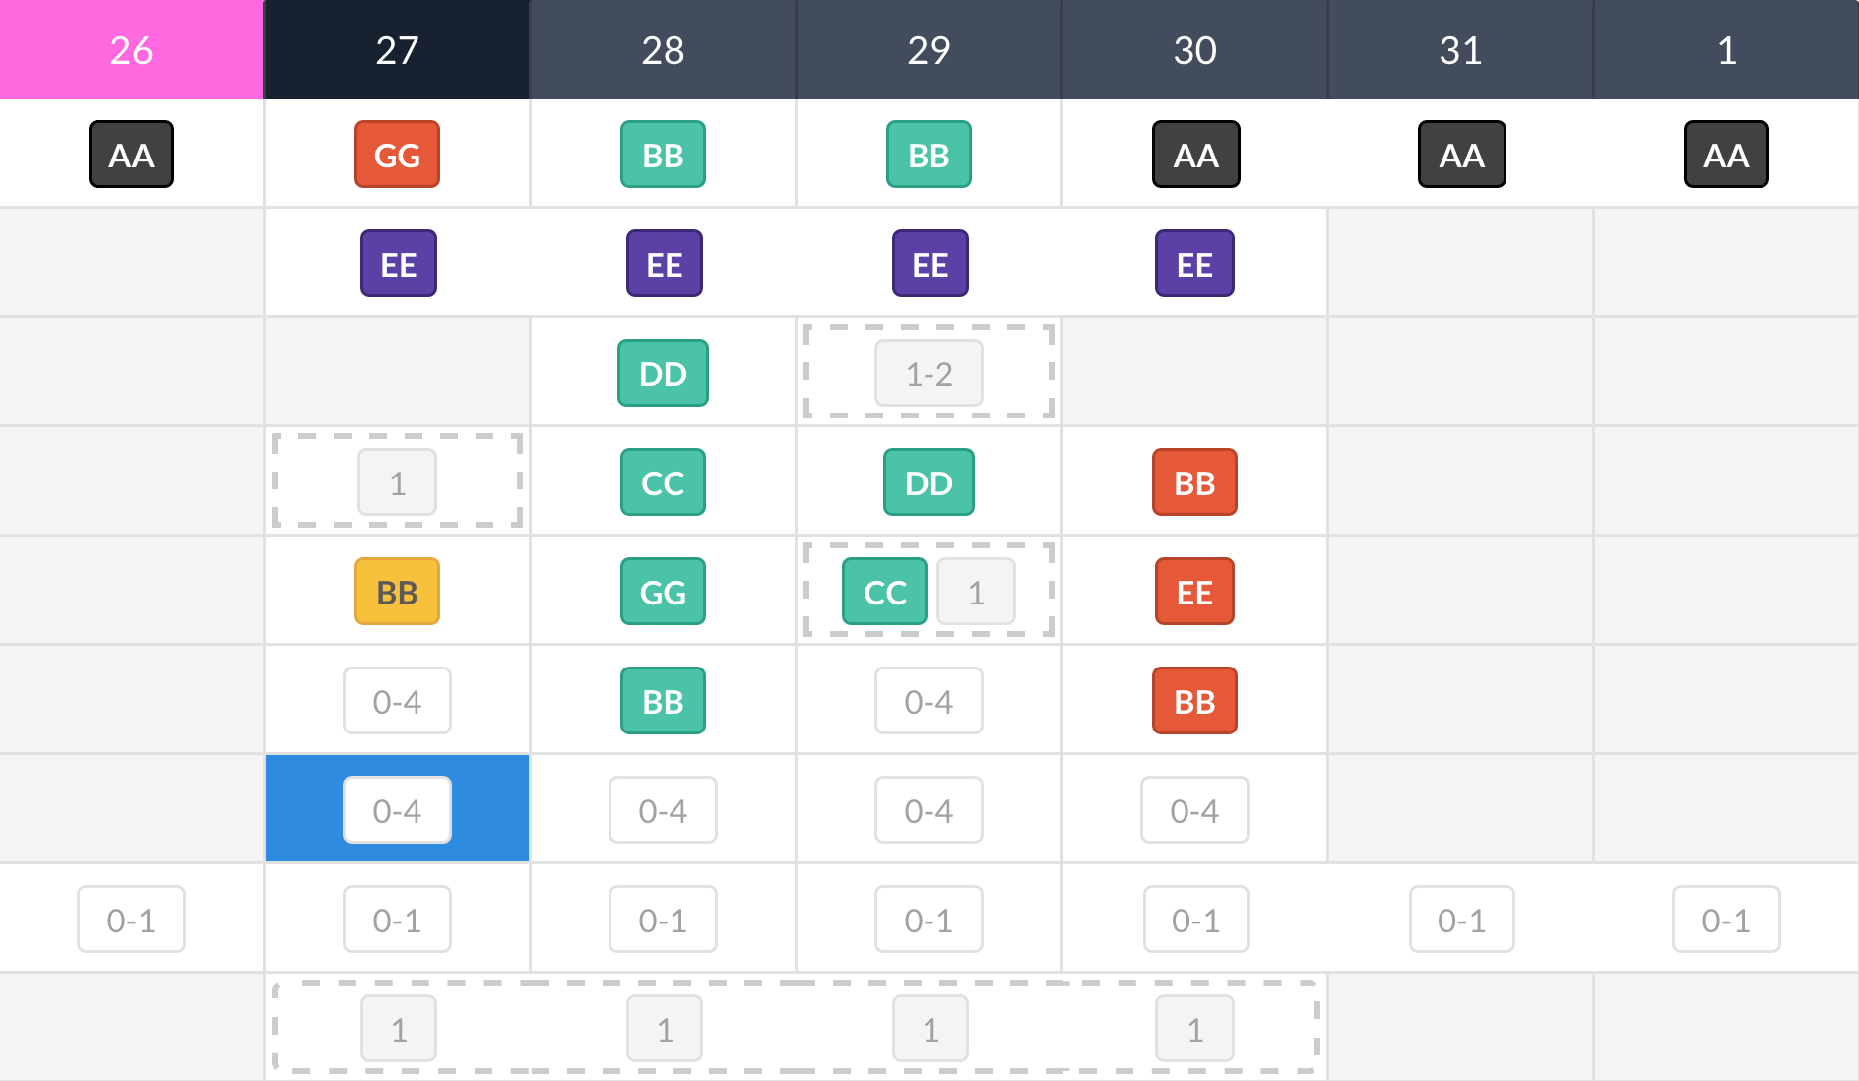Image resolution: width=1859 pixels, height=1081 pixels.
Task: Click the 0-1 slot under day 26
Action: coord(131,920)
